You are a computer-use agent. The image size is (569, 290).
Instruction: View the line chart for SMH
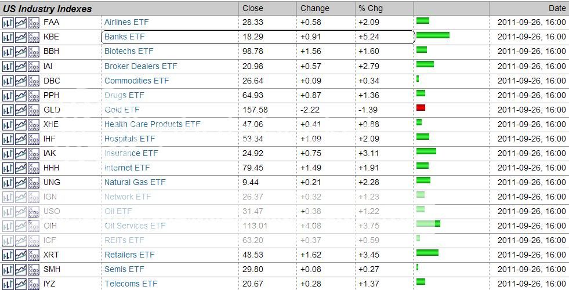21,269
